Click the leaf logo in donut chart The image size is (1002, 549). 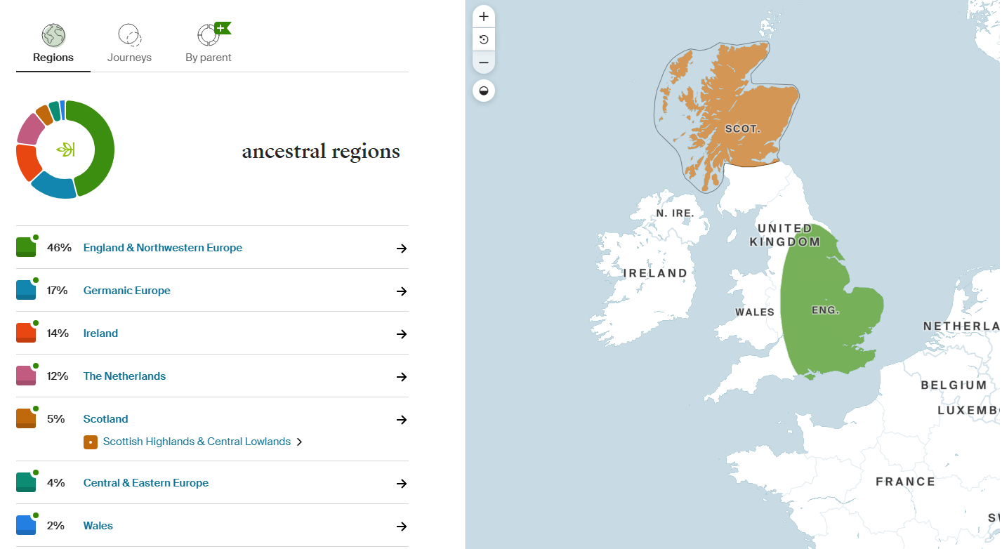point(65,150)
